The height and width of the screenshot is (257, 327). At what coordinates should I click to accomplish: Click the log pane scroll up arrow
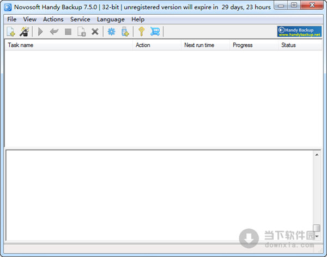317,155
